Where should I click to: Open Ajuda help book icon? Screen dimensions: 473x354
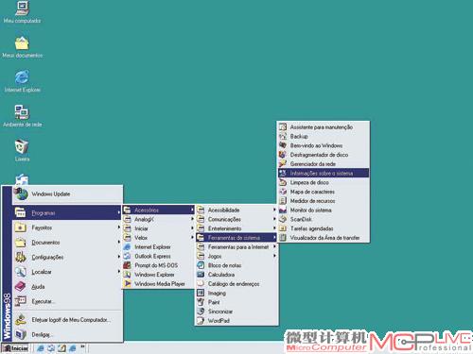(x=21, y=286)
